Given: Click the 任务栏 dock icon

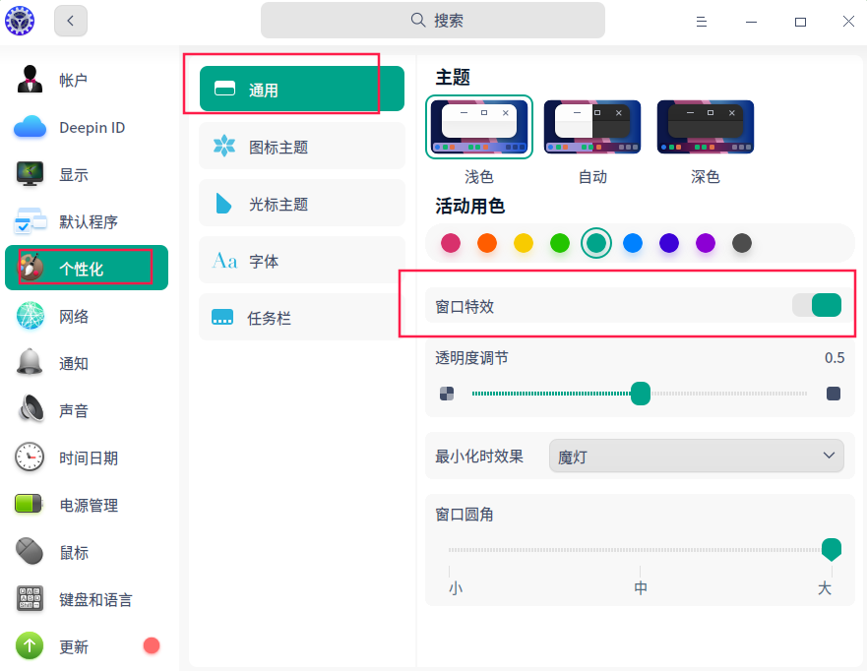Looking at the screenshot, I should coord(222,317).
